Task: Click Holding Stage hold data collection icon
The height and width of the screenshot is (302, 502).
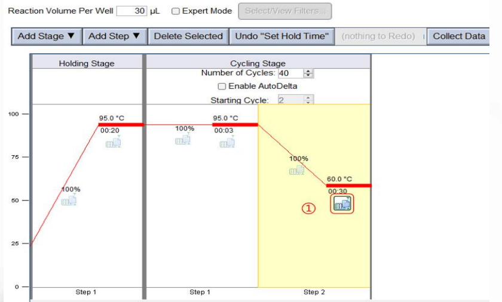Action: [113, 142]
